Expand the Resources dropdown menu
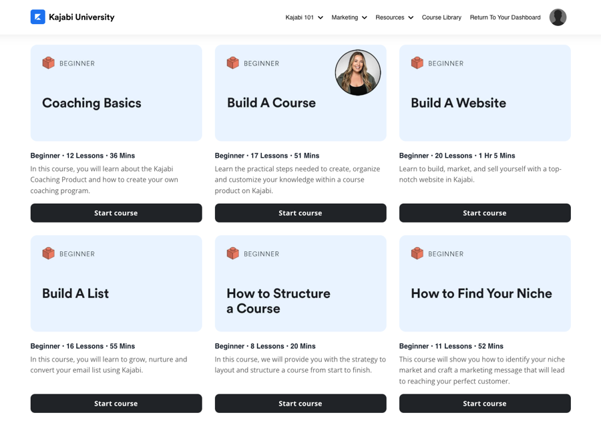601x425 pixels. click(x=394, y=17)
